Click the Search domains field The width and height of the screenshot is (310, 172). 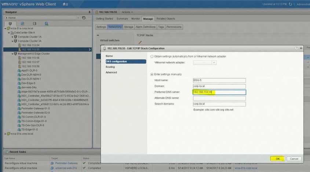tap(219, 104)
